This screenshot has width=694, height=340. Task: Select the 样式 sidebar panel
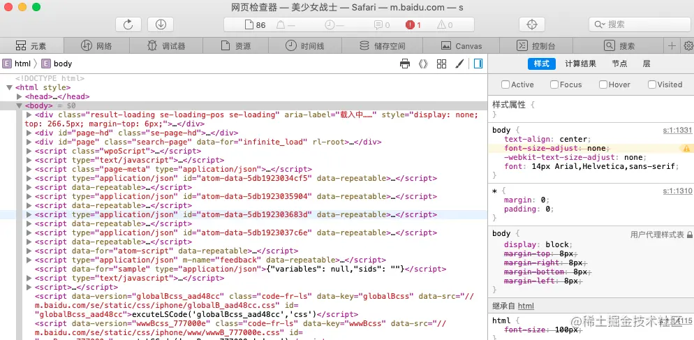coord(541,64)
